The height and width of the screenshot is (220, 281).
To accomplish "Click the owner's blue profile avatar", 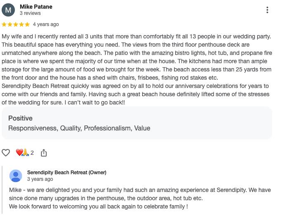I will tap(16, 176).
